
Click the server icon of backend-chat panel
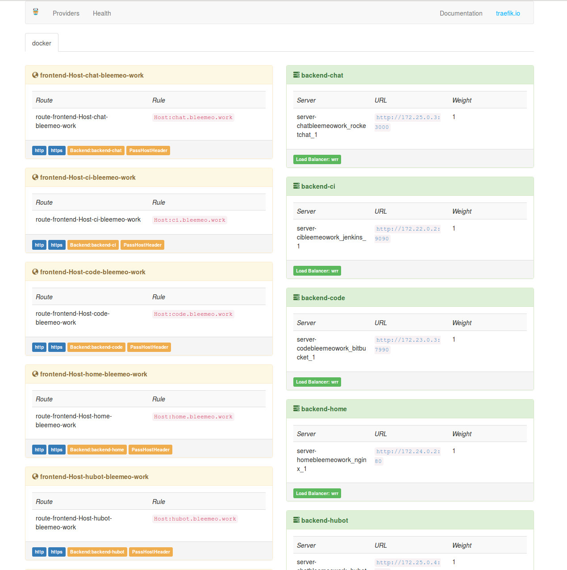click(x=296, y=75)
